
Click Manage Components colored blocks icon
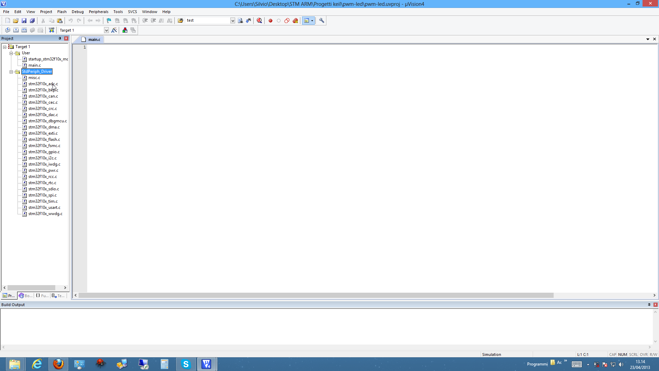[x=125, y=30]
